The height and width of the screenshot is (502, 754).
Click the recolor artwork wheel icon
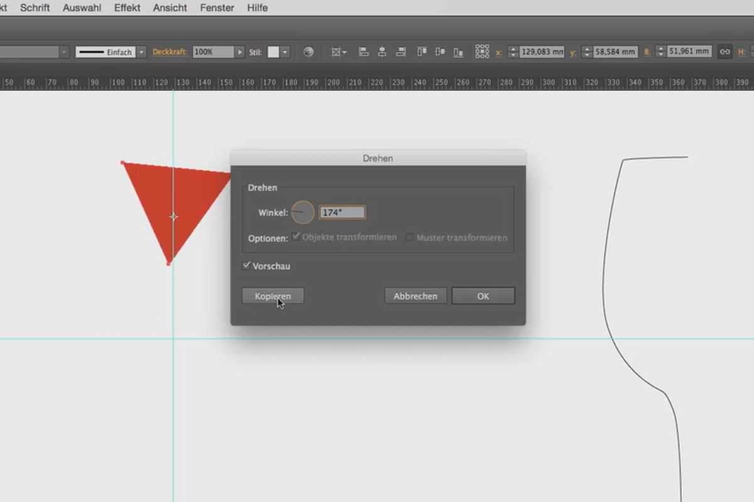pyautogui.click(x=308, y=52)
